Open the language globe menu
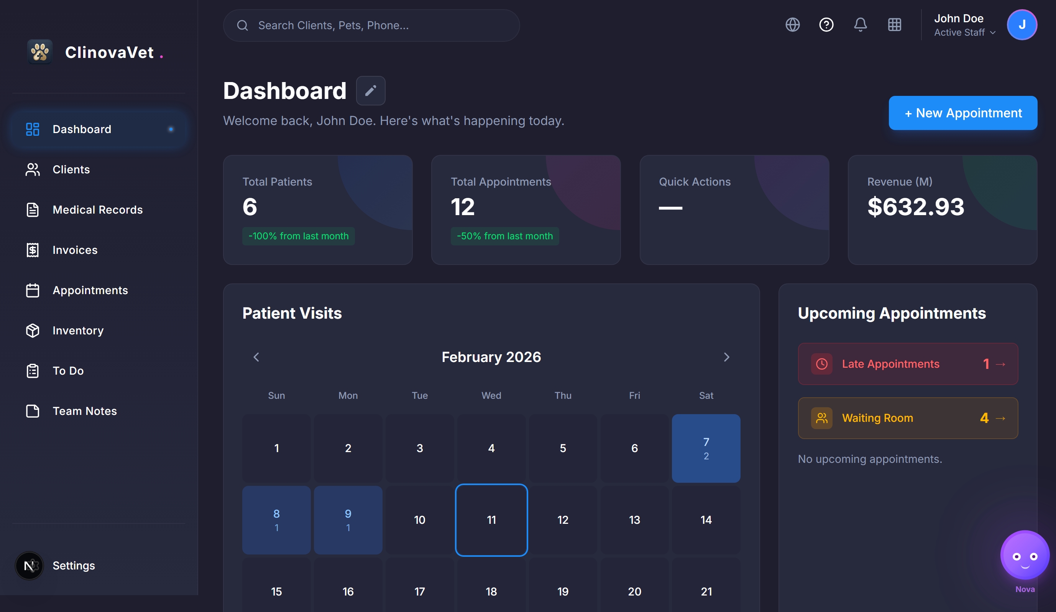Image resolution: width=1056 pixels, height=612 pixels. coord(792,25)
